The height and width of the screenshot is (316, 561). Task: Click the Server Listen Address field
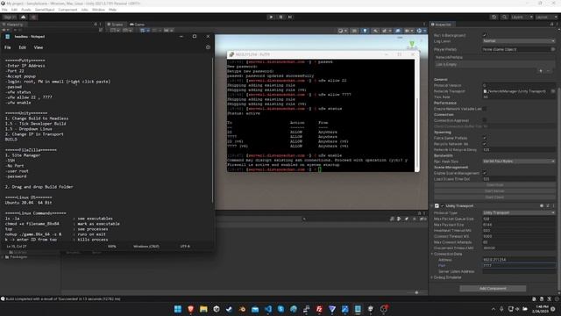[519, 271]
